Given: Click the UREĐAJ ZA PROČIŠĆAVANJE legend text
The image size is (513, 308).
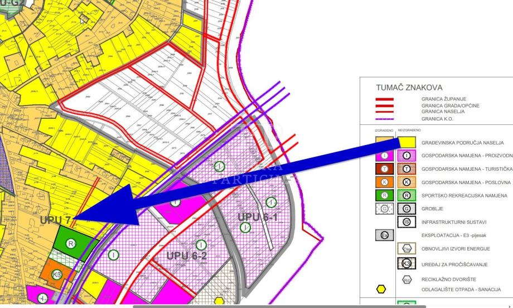Looking at the screenshot, I should point(454,264).
